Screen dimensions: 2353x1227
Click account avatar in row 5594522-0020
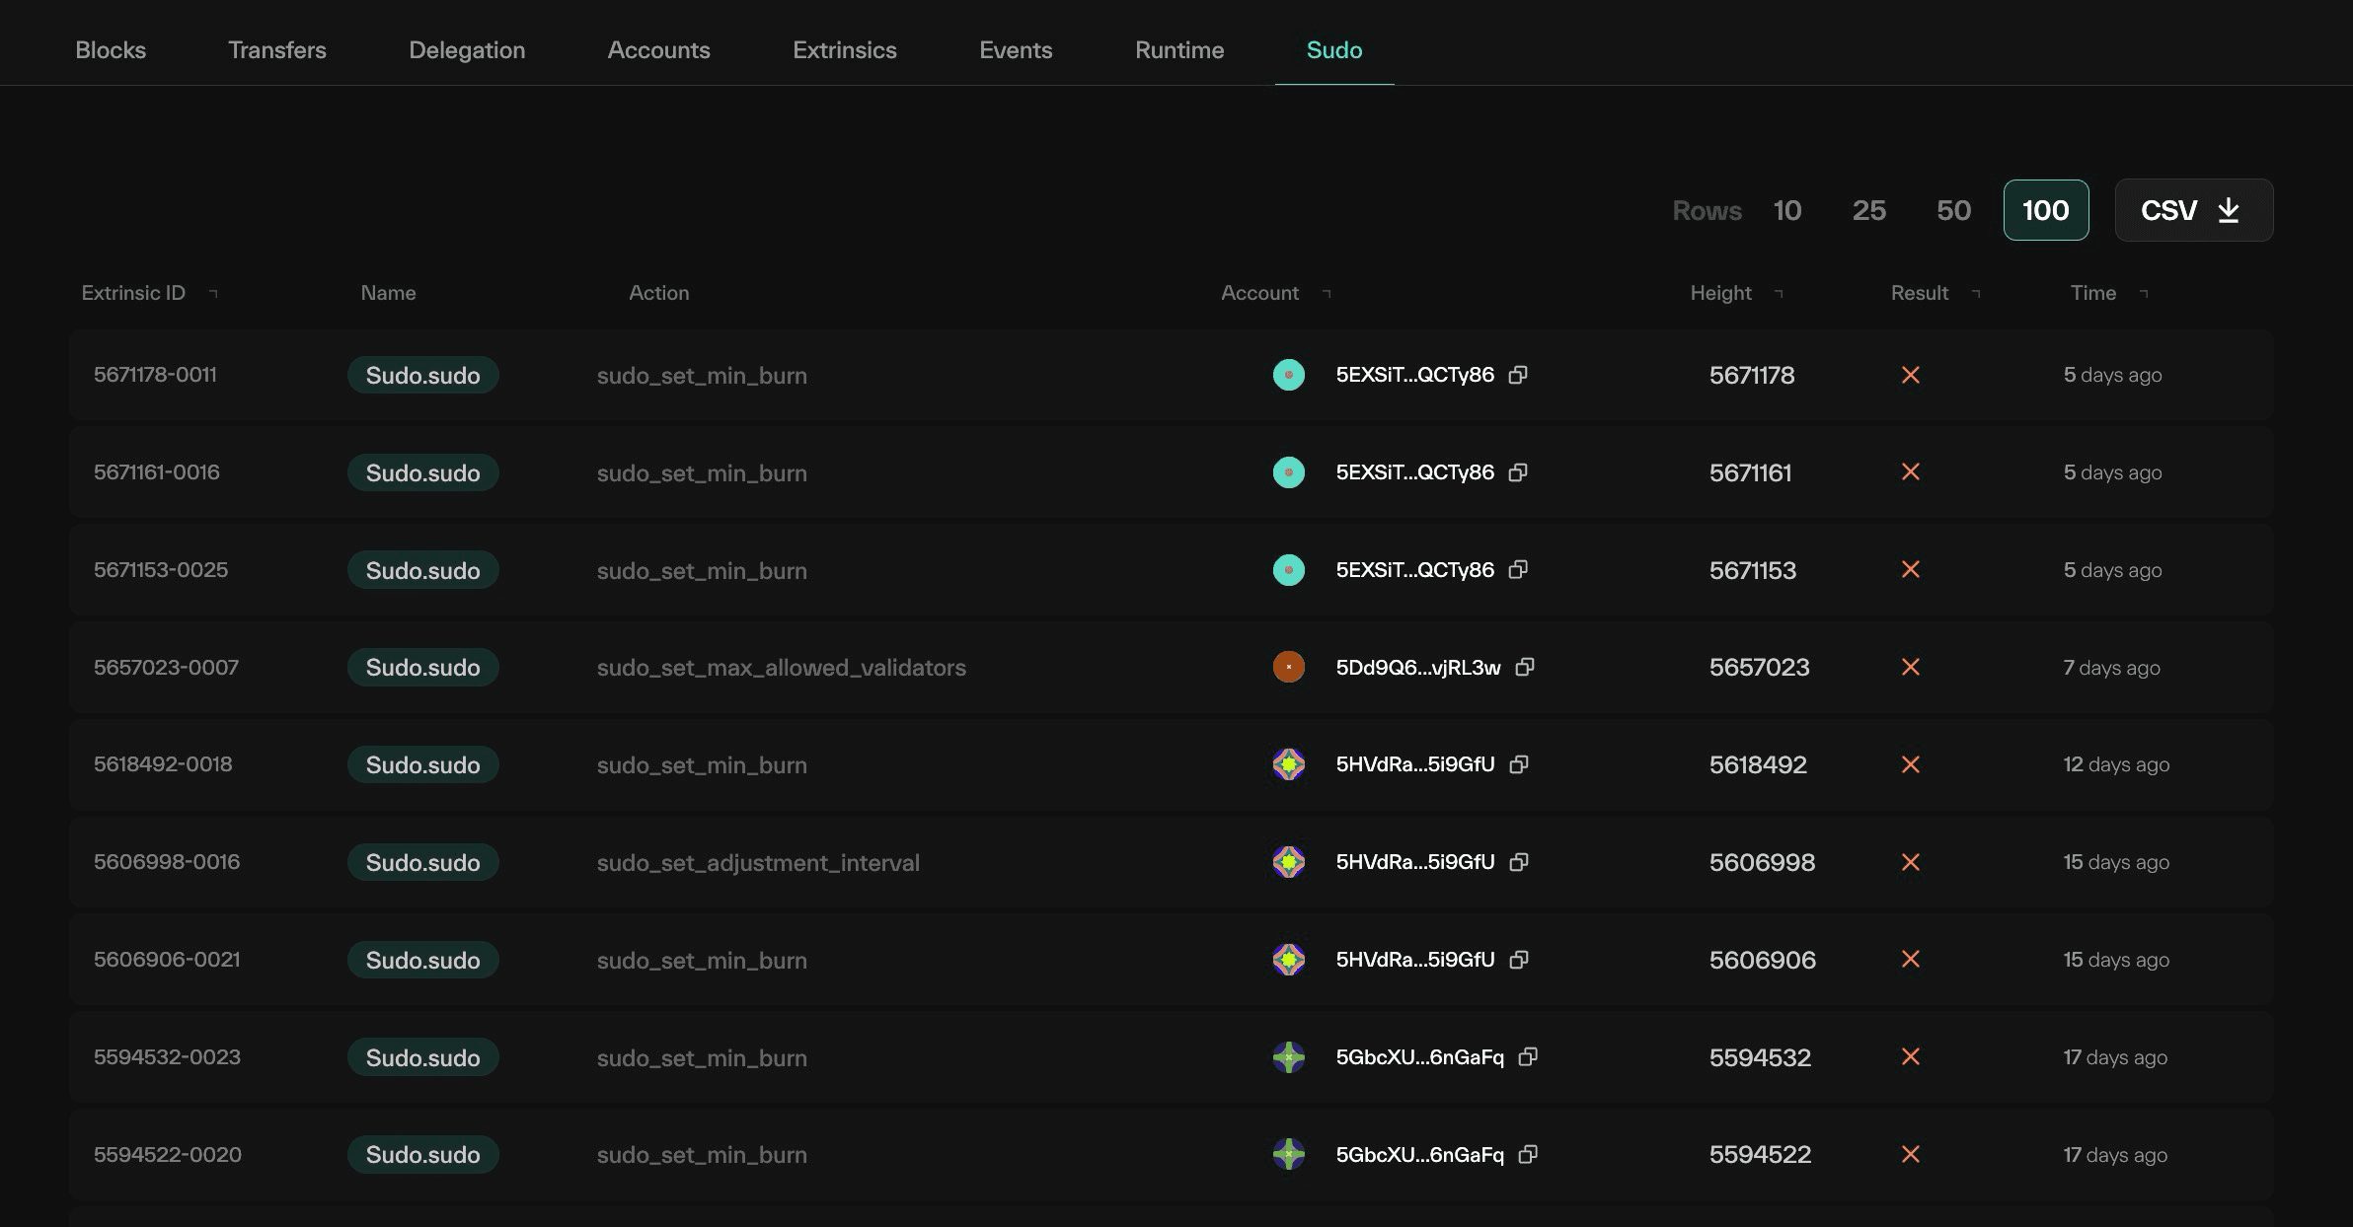(x=1288, y=1154)
